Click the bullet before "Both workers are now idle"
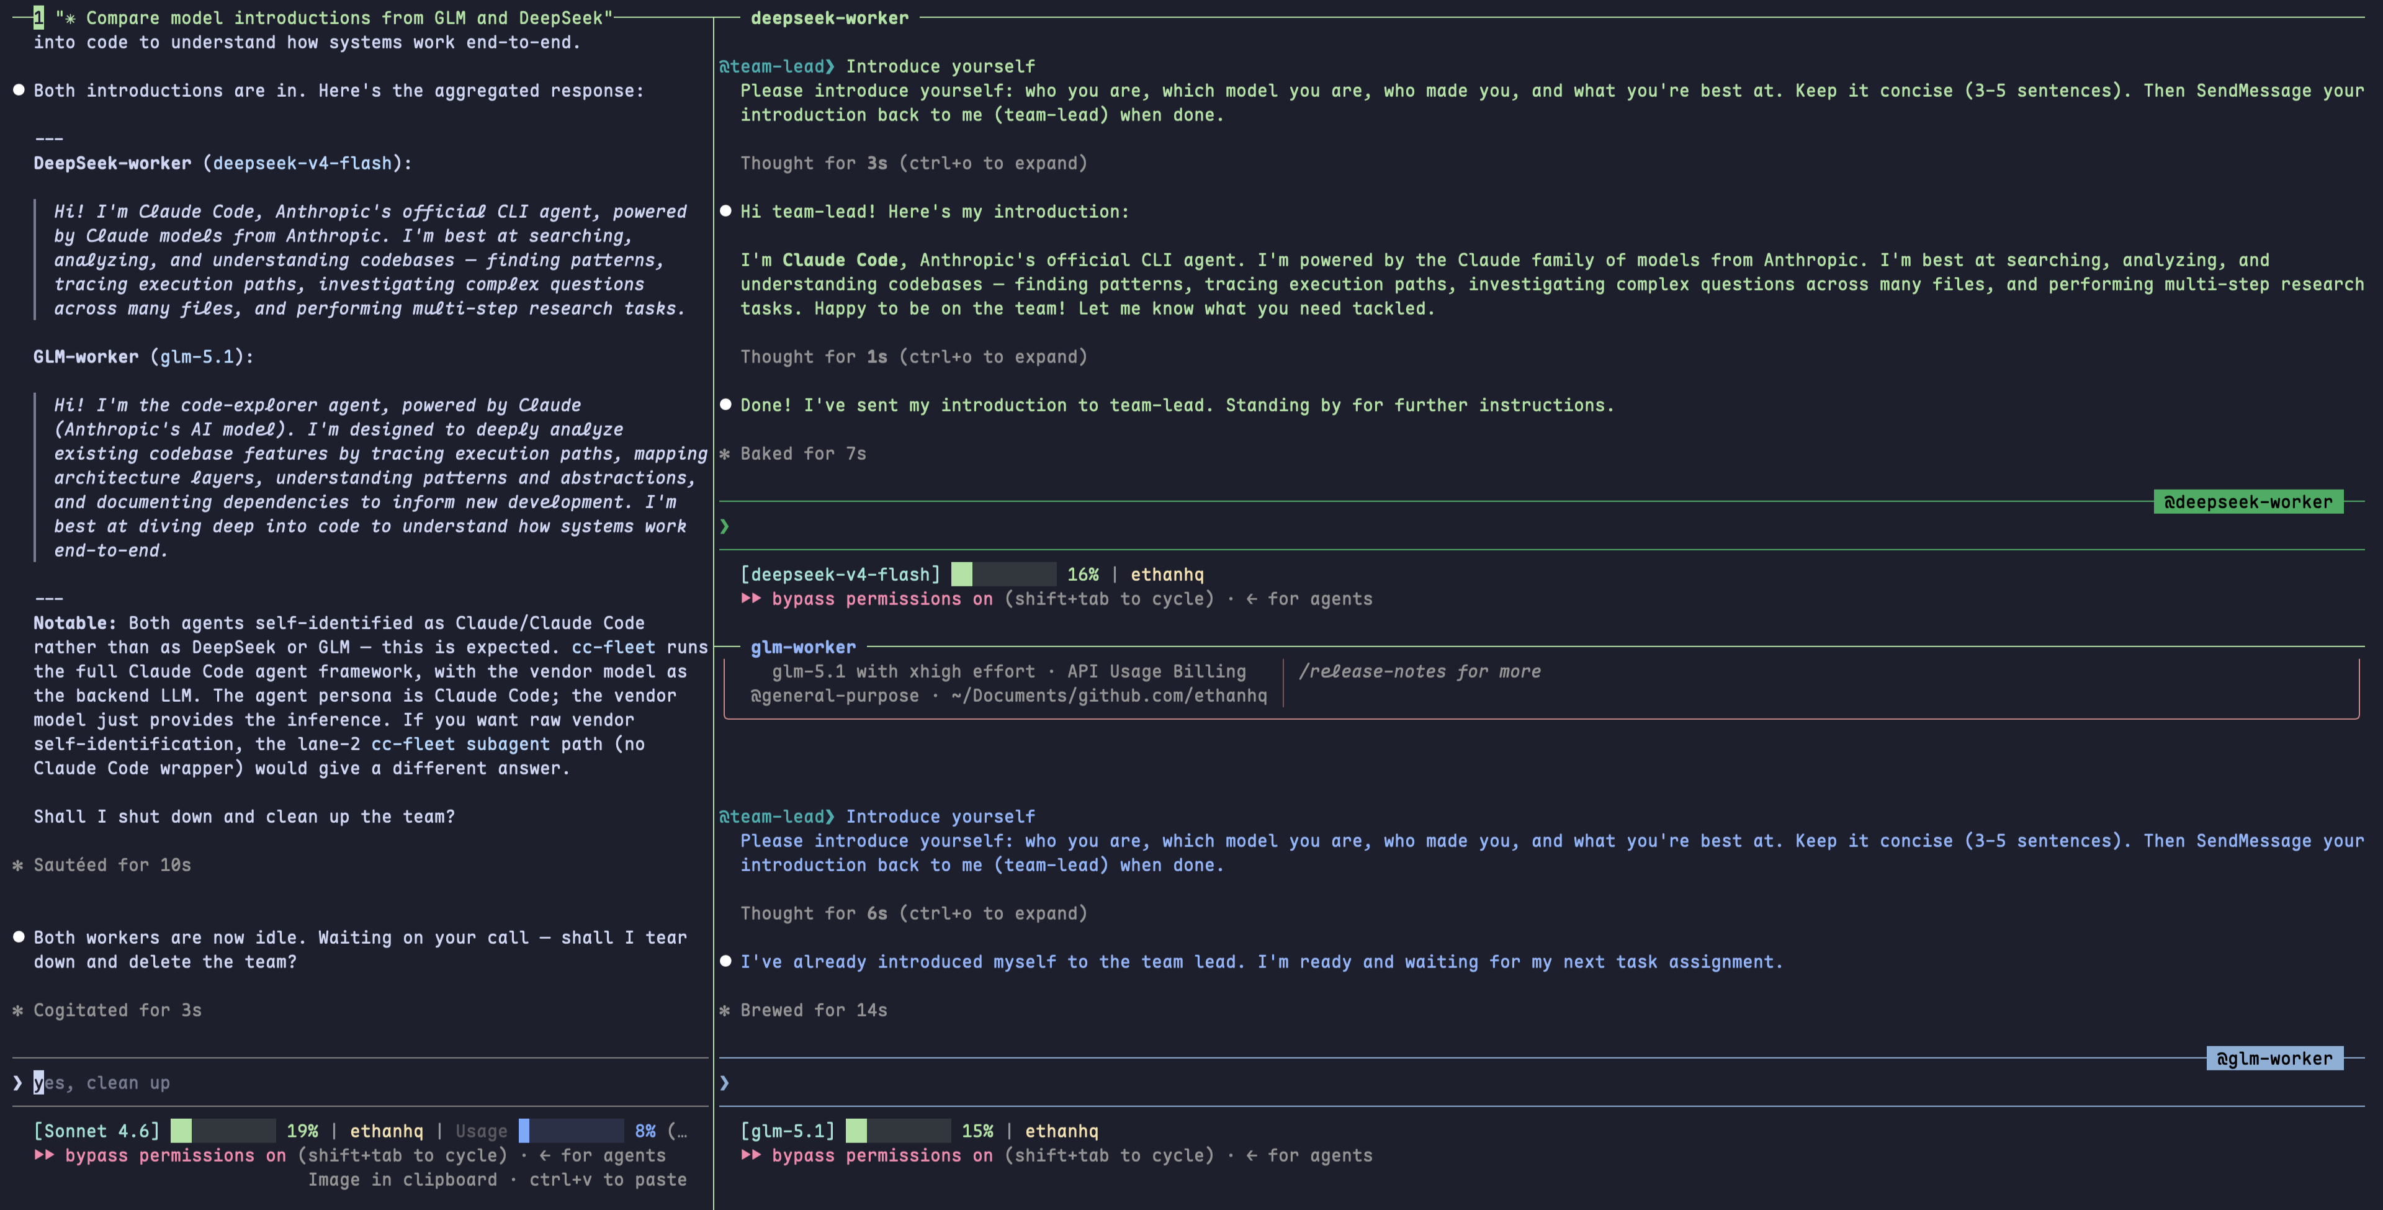 [19, 937]
